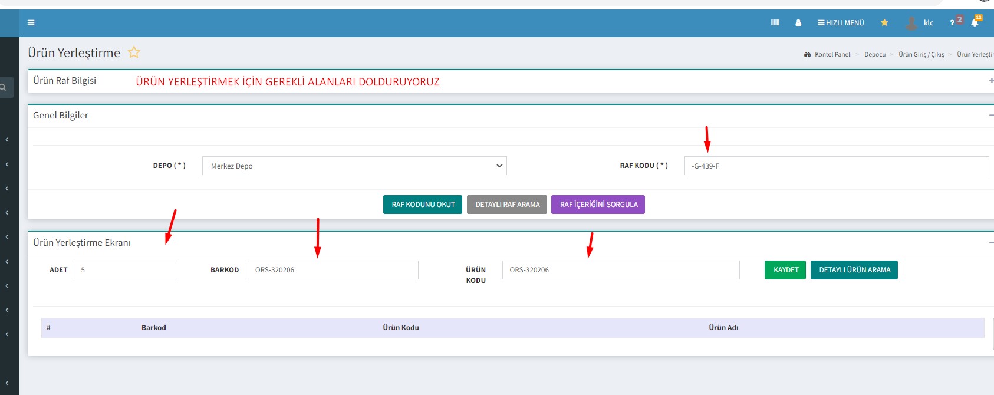994x395 pixels.
Task: Focus the BARKOD text field
Action: pyautogui.click(x=333, y=270)
